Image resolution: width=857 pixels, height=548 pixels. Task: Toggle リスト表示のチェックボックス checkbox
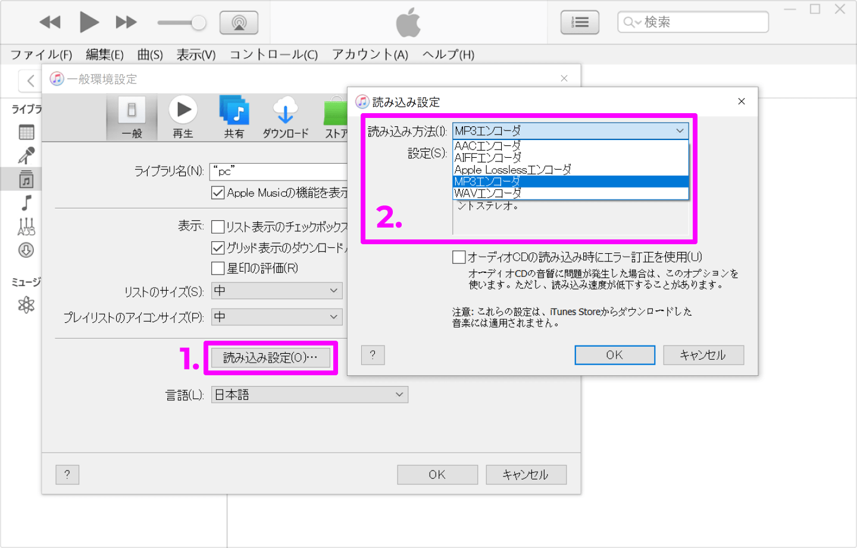218,227
